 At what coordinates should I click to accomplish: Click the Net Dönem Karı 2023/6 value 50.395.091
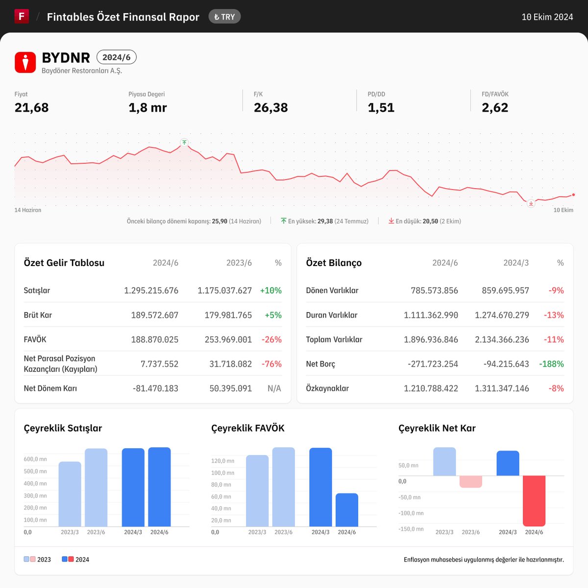[x=231, y=389]
